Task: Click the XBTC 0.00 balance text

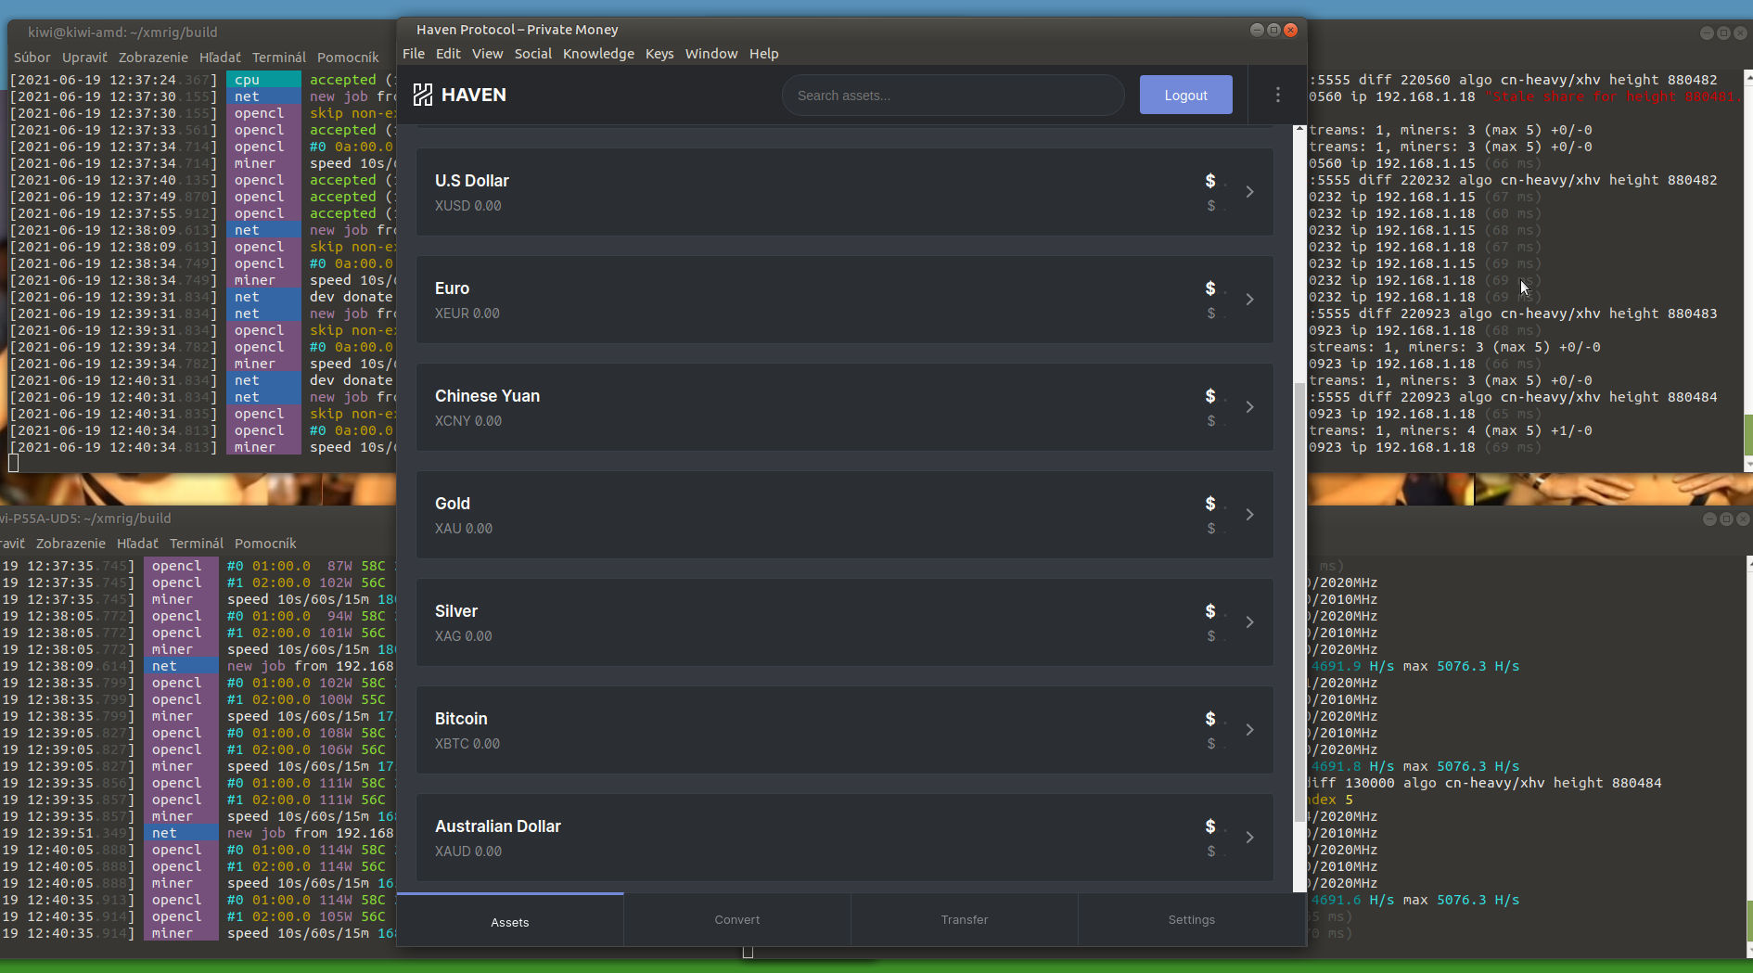Action: coord(467,744)
